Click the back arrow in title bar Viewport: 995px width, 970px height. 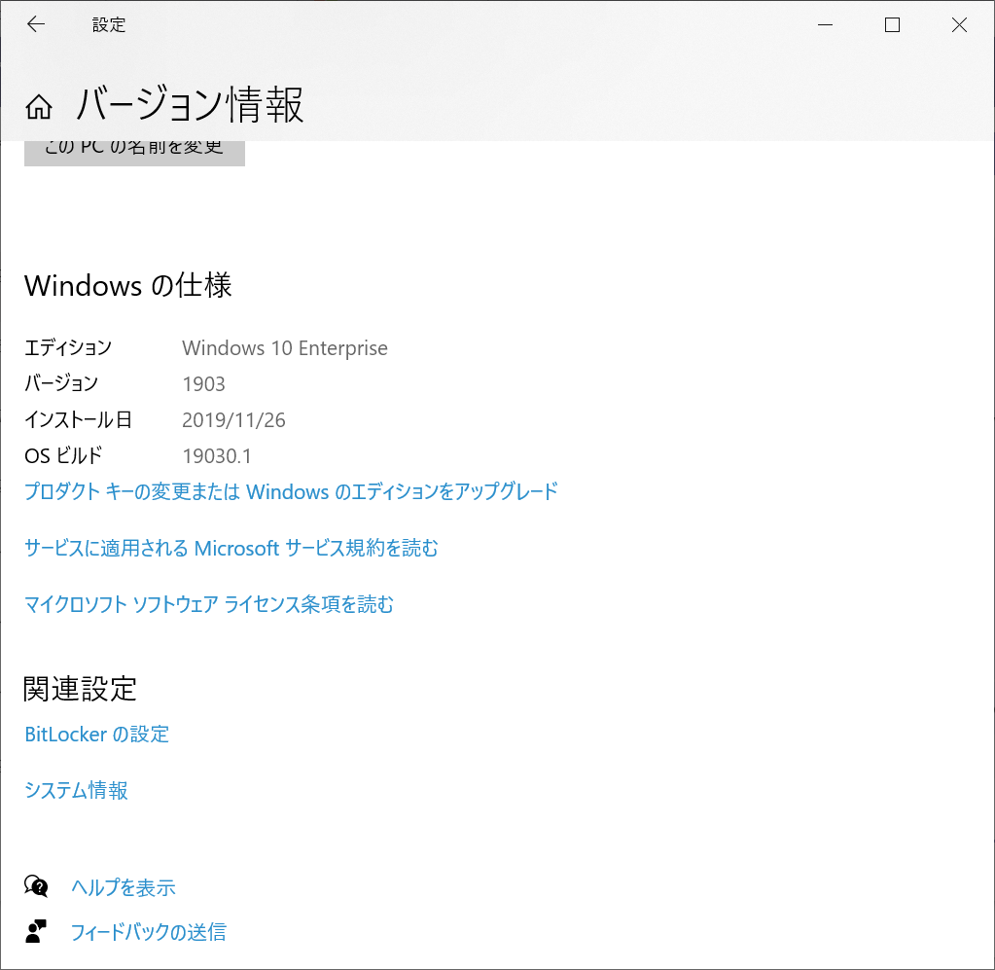pos(36,24)
